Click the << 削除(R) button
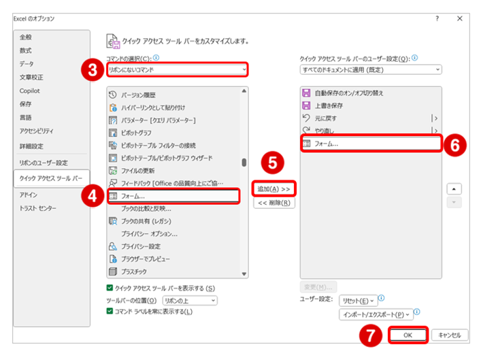The image size is (483, 349). pos(274,203)
